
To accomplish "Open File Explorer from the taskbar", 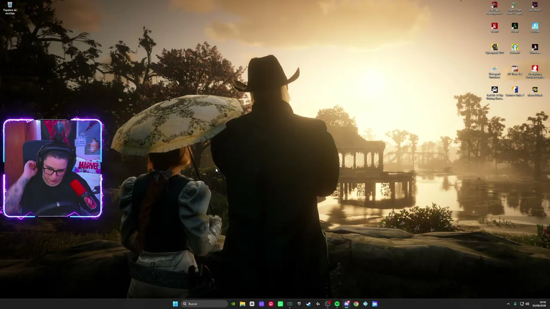I will 242,304.
